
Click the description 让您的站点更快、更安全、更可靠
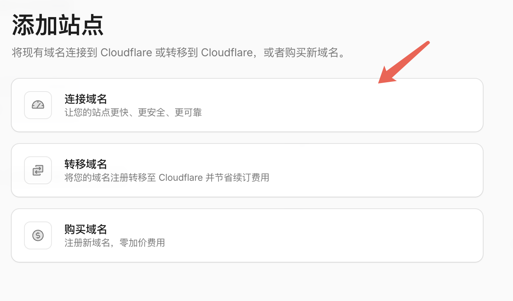[133, 113]
